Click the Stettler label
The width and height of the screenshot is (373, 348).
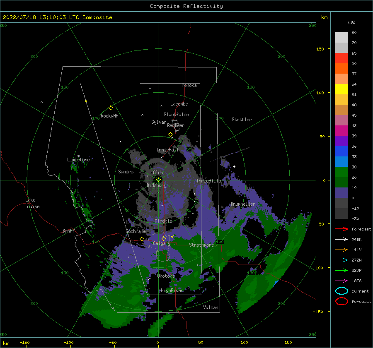pos(242,120)
